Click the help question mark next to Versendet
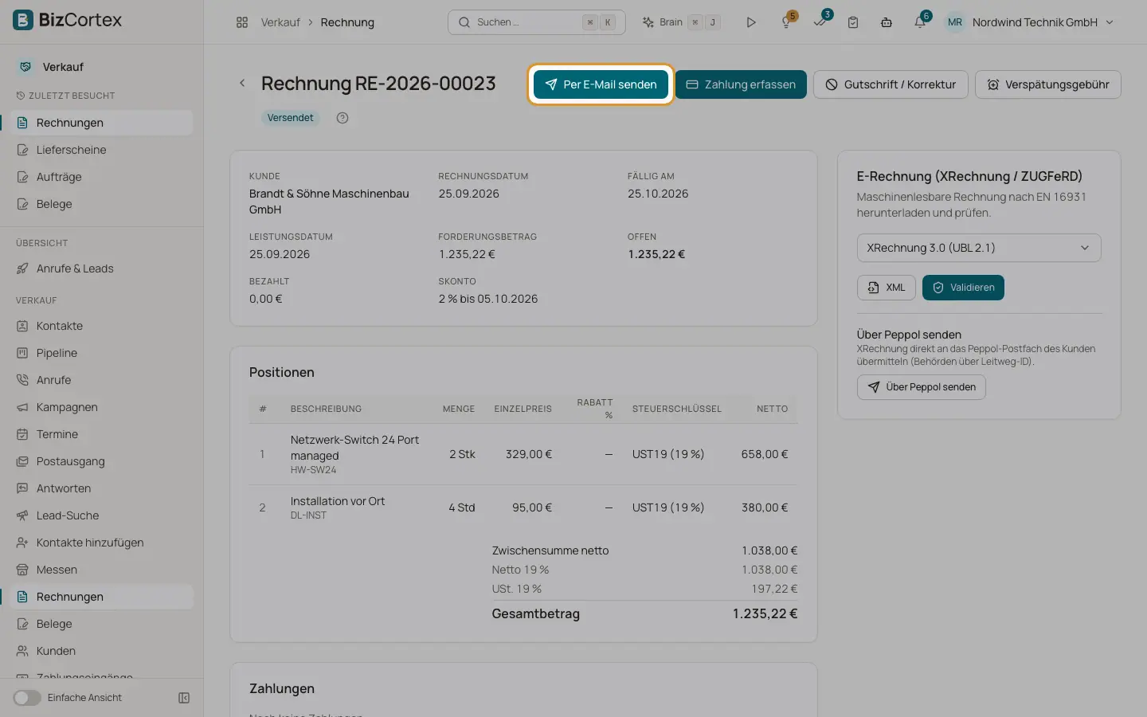The width and height of the screenshot is (1147, 717). point(343,118)
